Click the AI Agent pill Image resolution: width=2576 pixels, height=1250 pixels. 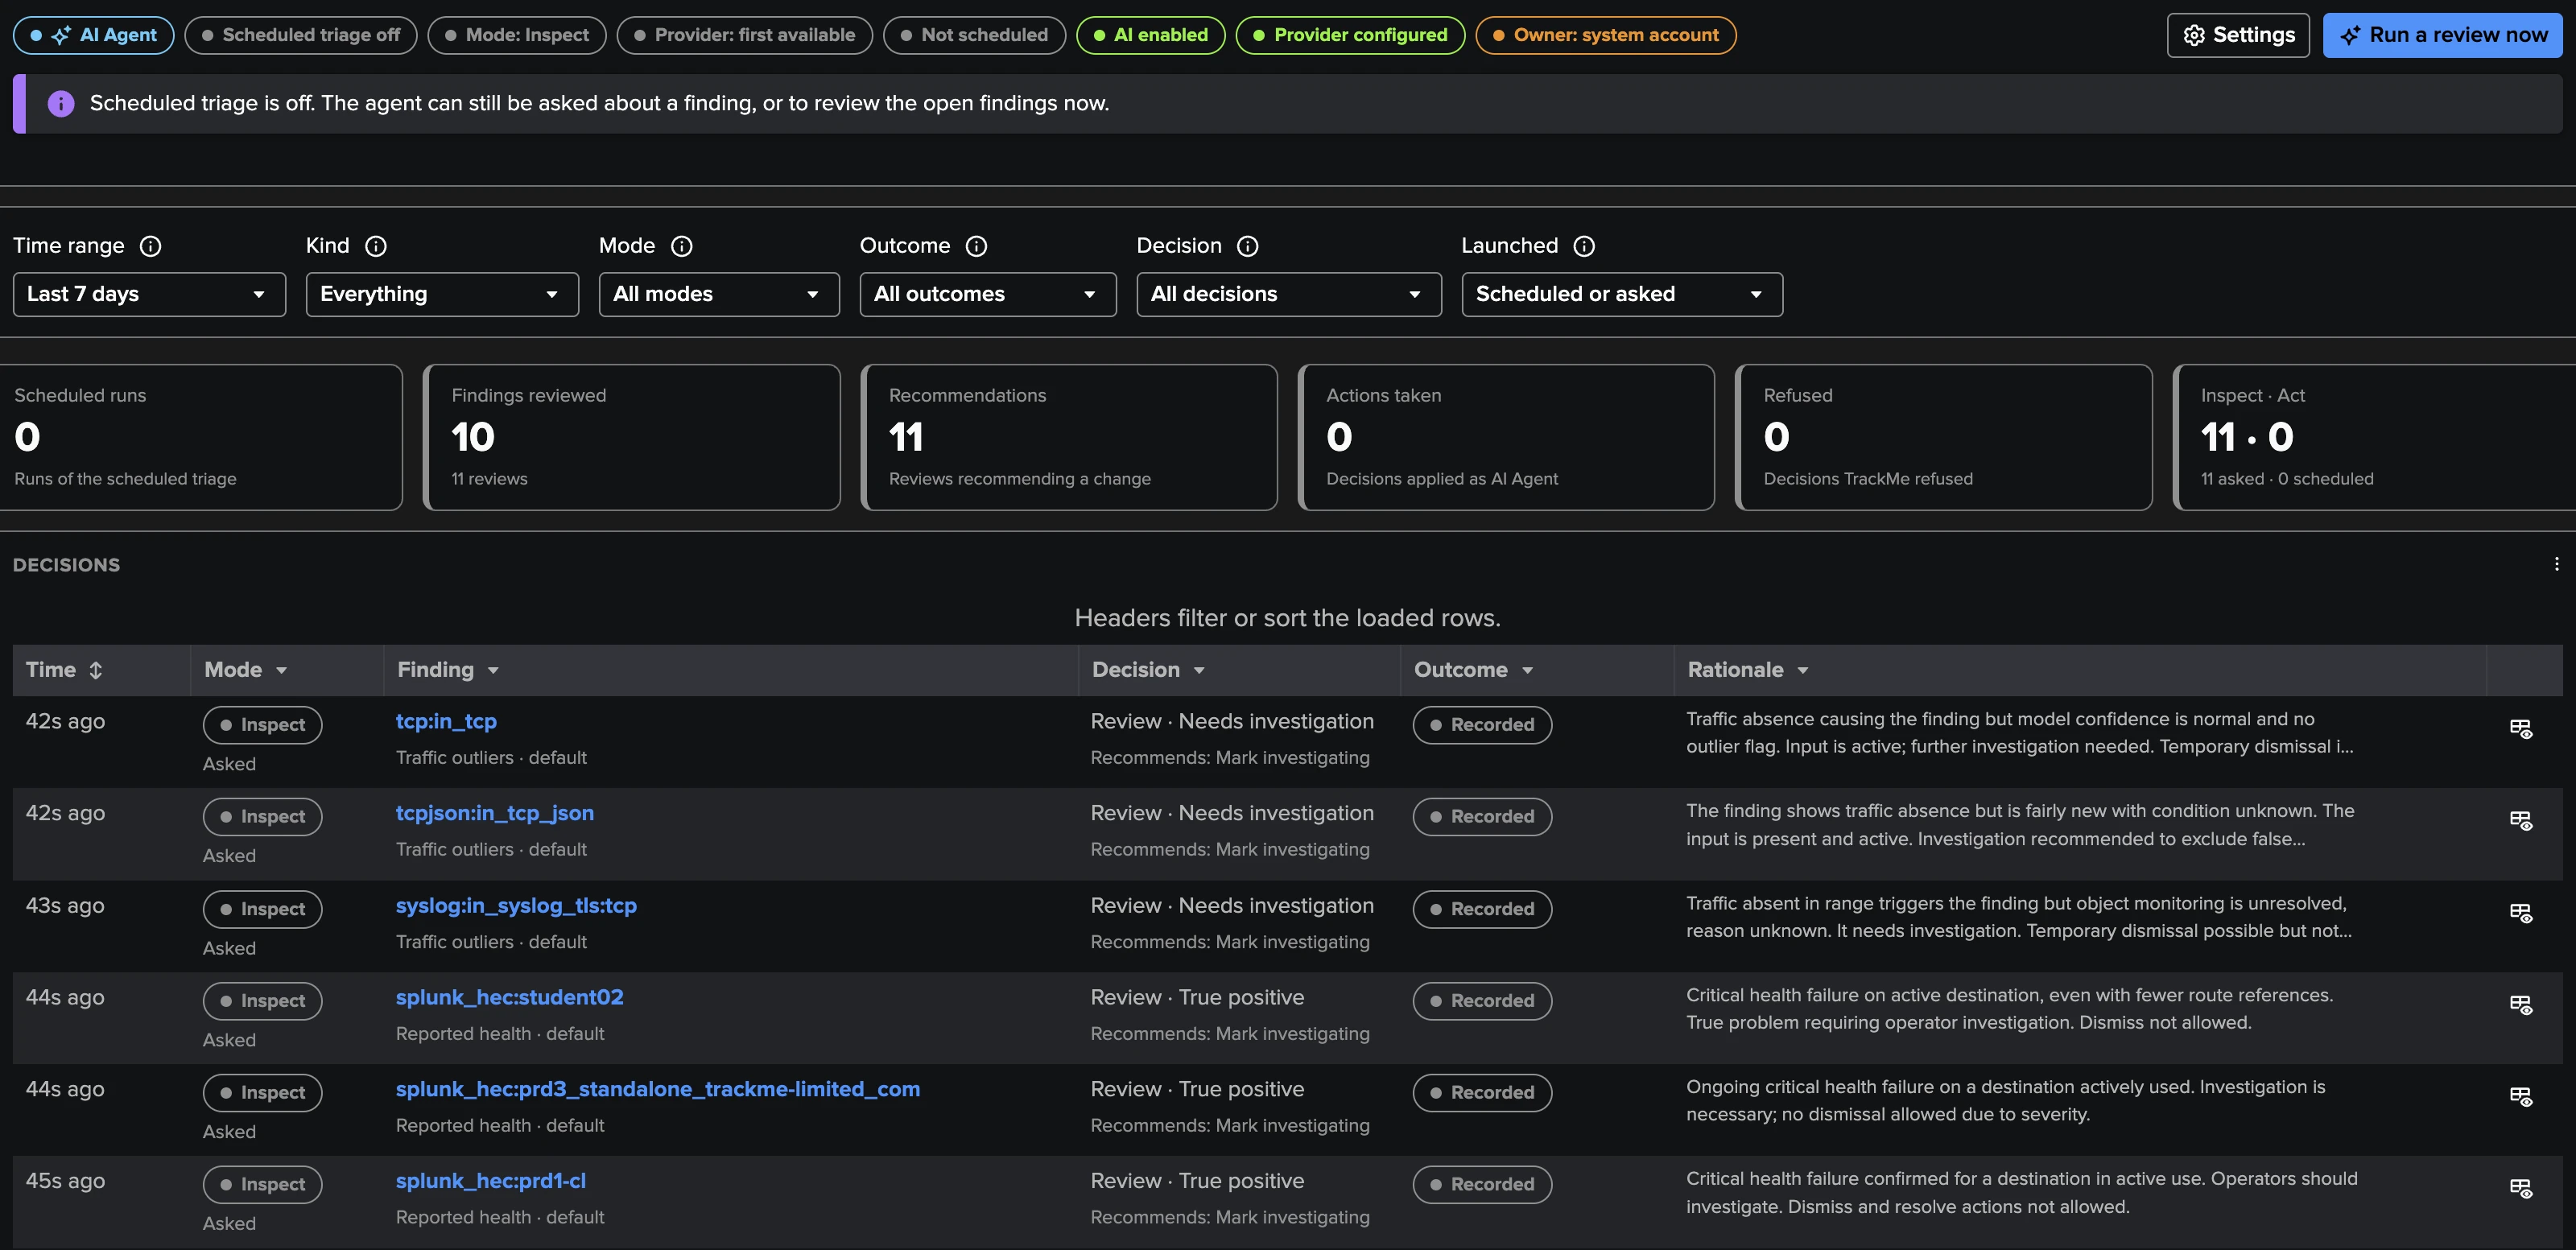[x=94, y=35]
